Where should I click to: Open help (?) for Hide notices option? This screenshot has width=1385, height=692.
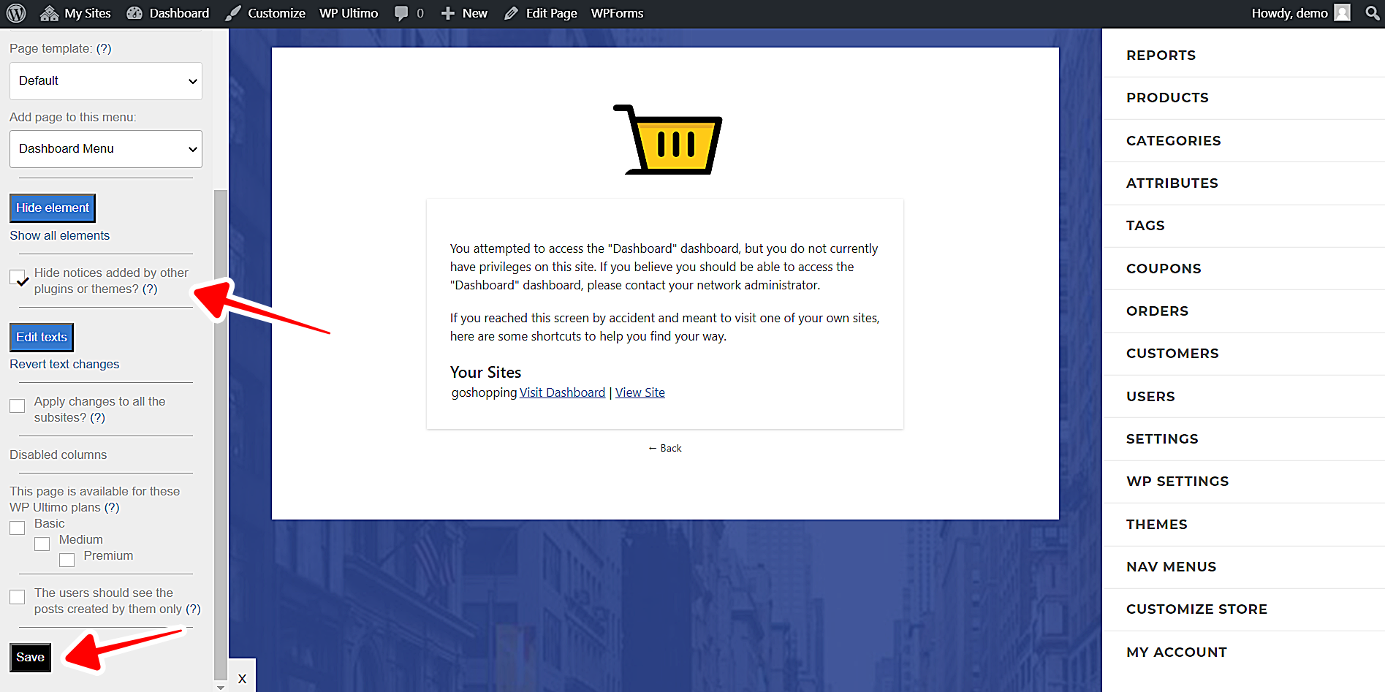click(150, 289)
